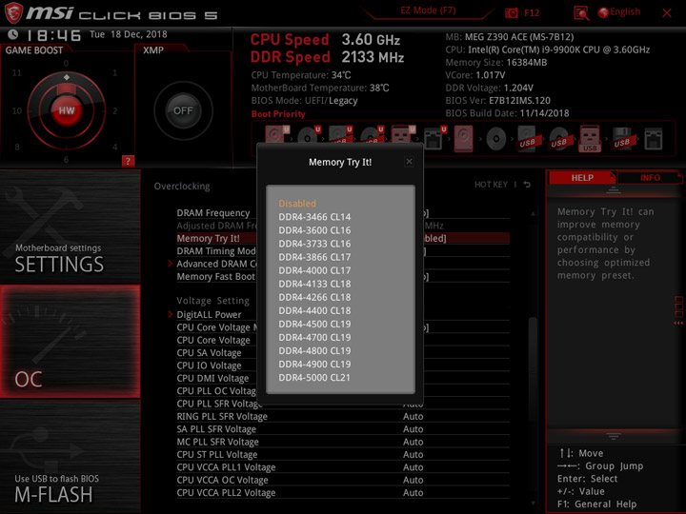Screen dimensions: 686x514
Task: Select the CPU IO Voltage setting
Action: (209, 366)
